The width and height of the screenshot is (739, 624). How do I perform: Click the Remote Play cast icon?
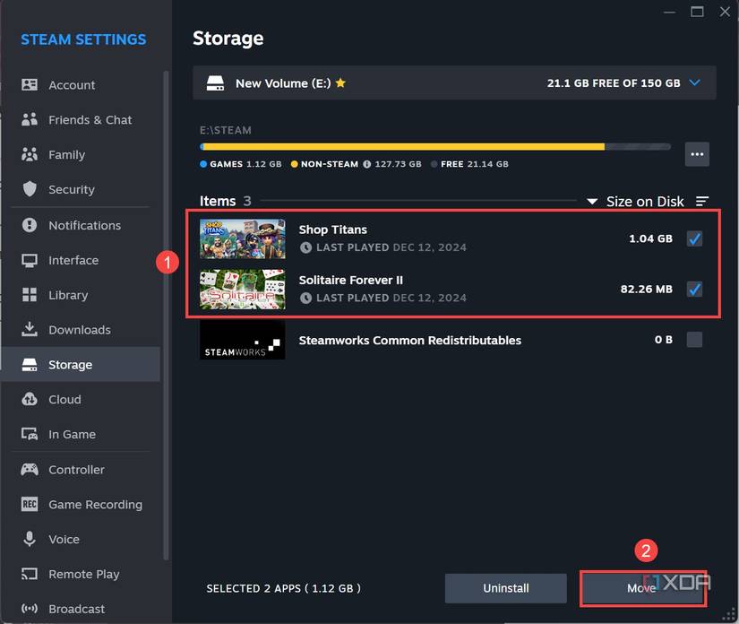(30, 574)
